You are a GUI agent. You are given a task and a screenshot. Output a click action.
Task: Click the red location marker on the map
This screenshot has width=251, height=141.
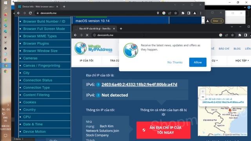(230, 110)
